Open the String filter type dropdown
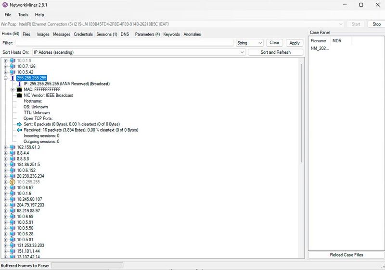Viewport: 385px width, 270px height. (250, 43)
